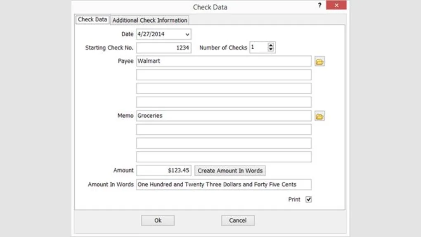Image resolution: width=421 pixels, height=237 pixels.
Task: Click the date text 4/27/2014
Action: tap(151, 34)
